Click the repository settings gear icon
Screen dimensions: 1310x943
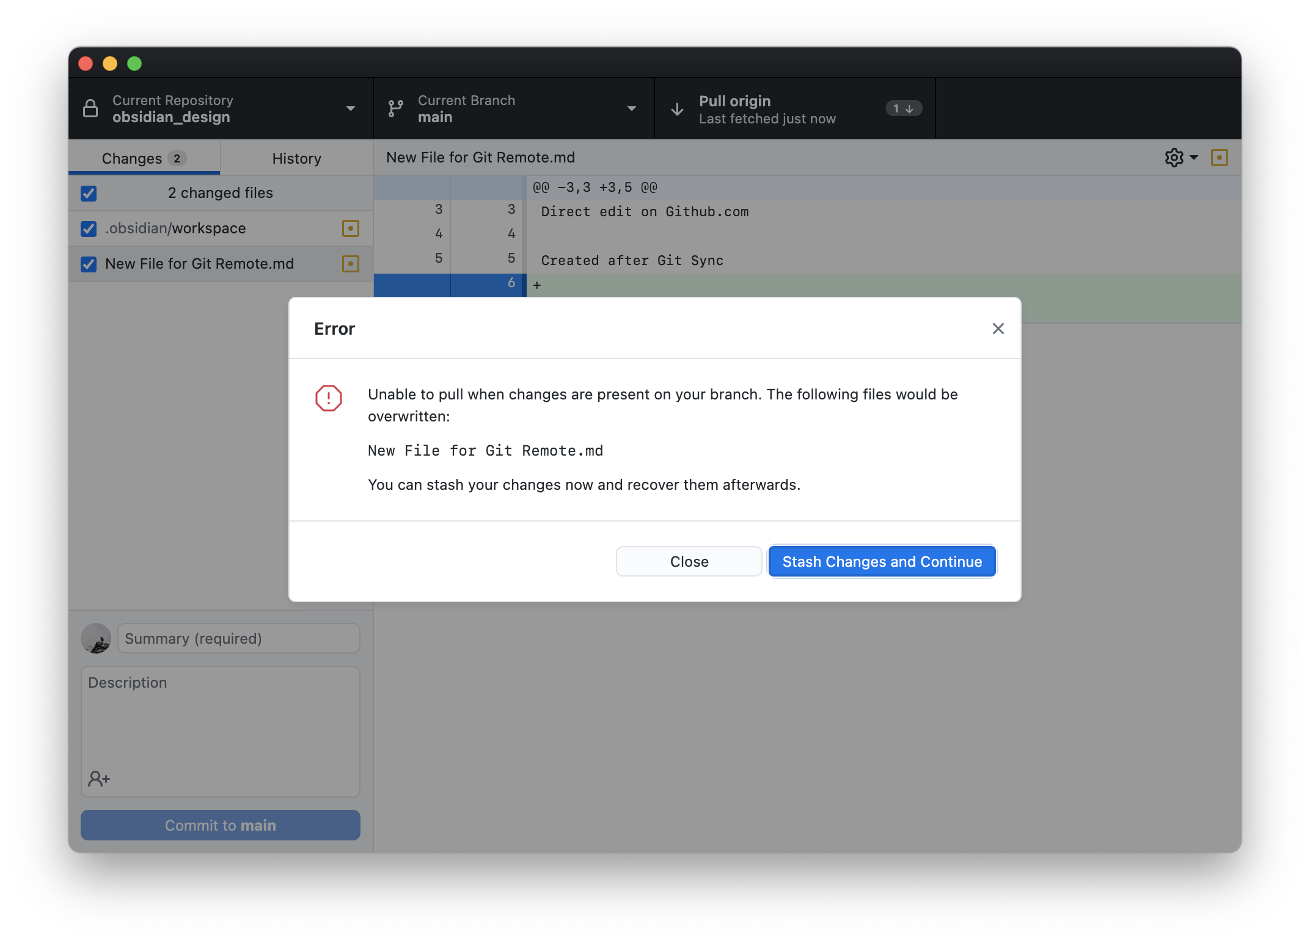(x=1175, y=158)
